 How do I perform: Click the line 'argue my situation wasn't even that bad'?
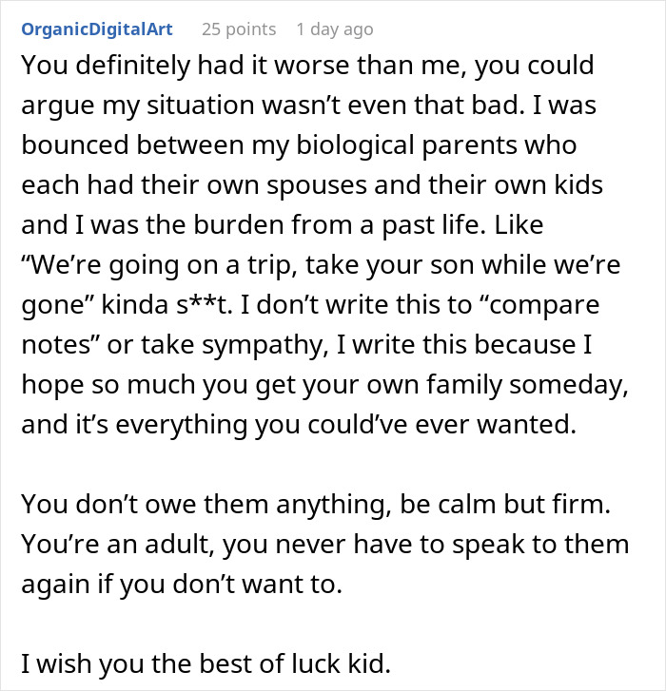[x=309, y=106]
